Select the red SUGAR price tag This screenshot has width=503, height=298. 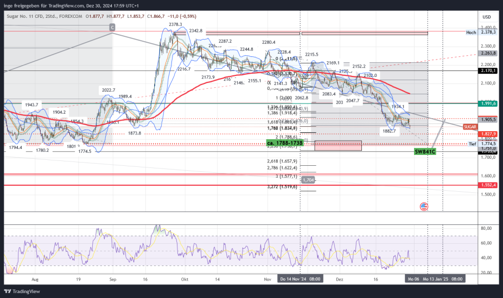pos(470,126)
